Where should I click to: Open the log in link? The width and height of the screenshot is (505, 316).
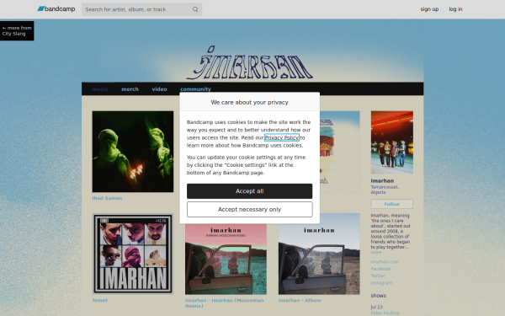[x=455, y=9]
